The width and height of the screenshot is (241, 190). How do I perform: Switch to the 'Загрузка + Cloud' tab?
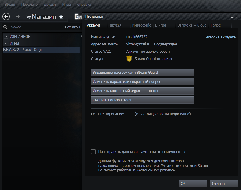coord(192,25)
